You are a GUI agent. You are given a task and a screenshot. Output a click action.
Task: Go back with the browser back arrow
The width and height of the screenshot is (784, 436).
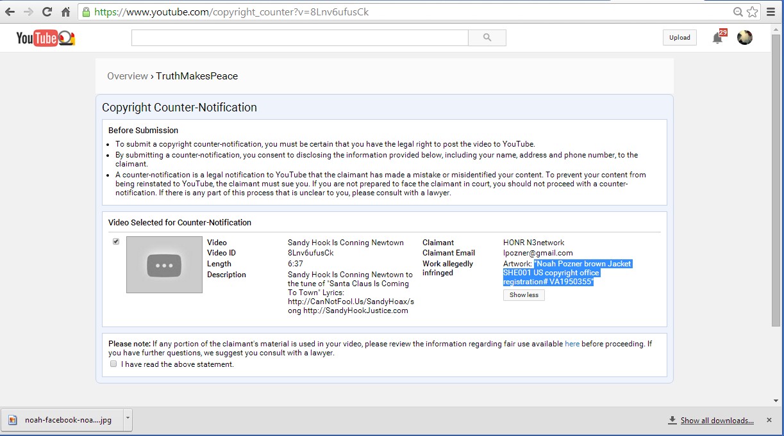tap(10, 12)
